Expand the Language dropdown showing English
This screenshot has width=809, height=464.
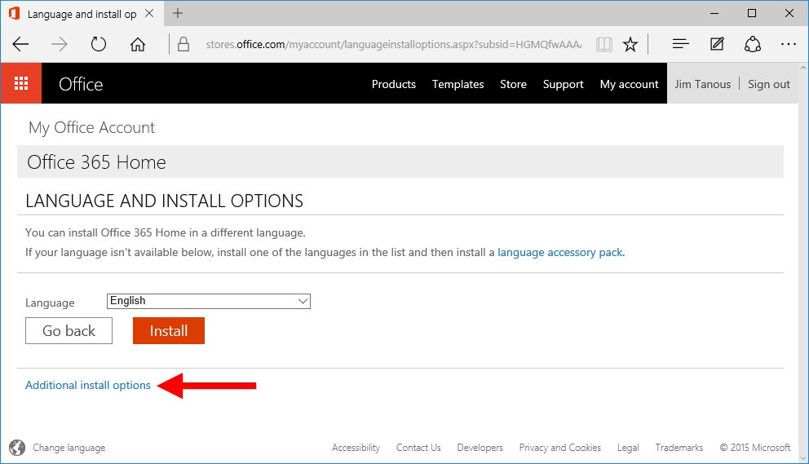[x=209, y=301]
